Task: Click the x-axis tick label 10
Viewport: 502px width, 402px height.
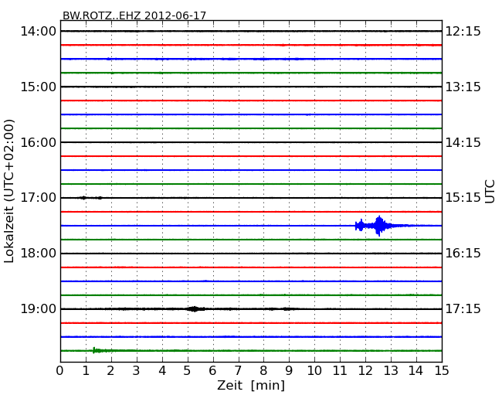Action: point(314,371)
